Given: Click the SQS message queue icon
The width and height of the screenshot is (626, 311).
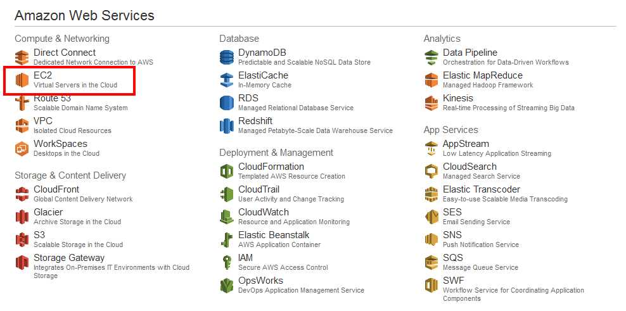Looking at the screenshot, I should click(431, 262).
